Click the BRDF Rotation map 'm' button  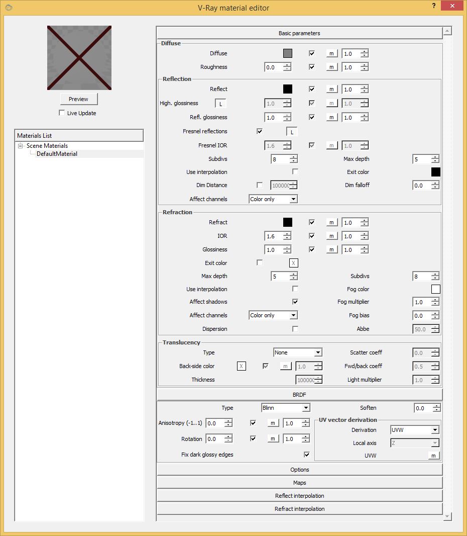(x=273, y=438)
